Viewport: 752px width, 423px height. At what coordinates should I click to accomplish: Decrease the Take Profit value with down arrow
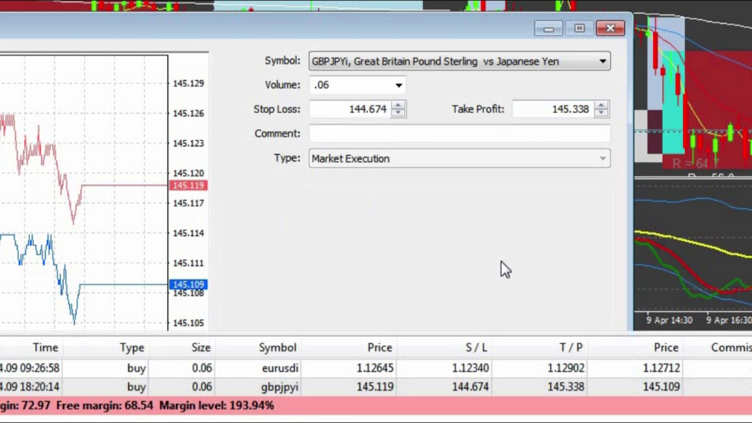coord(600,113)
